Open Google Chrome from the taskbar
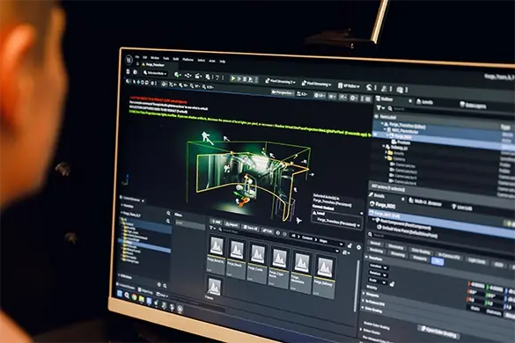 [x=135, y=296]
